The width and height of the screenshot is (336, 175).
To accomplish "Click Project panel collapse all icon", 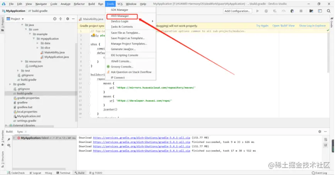I will [x=61, y=19].
